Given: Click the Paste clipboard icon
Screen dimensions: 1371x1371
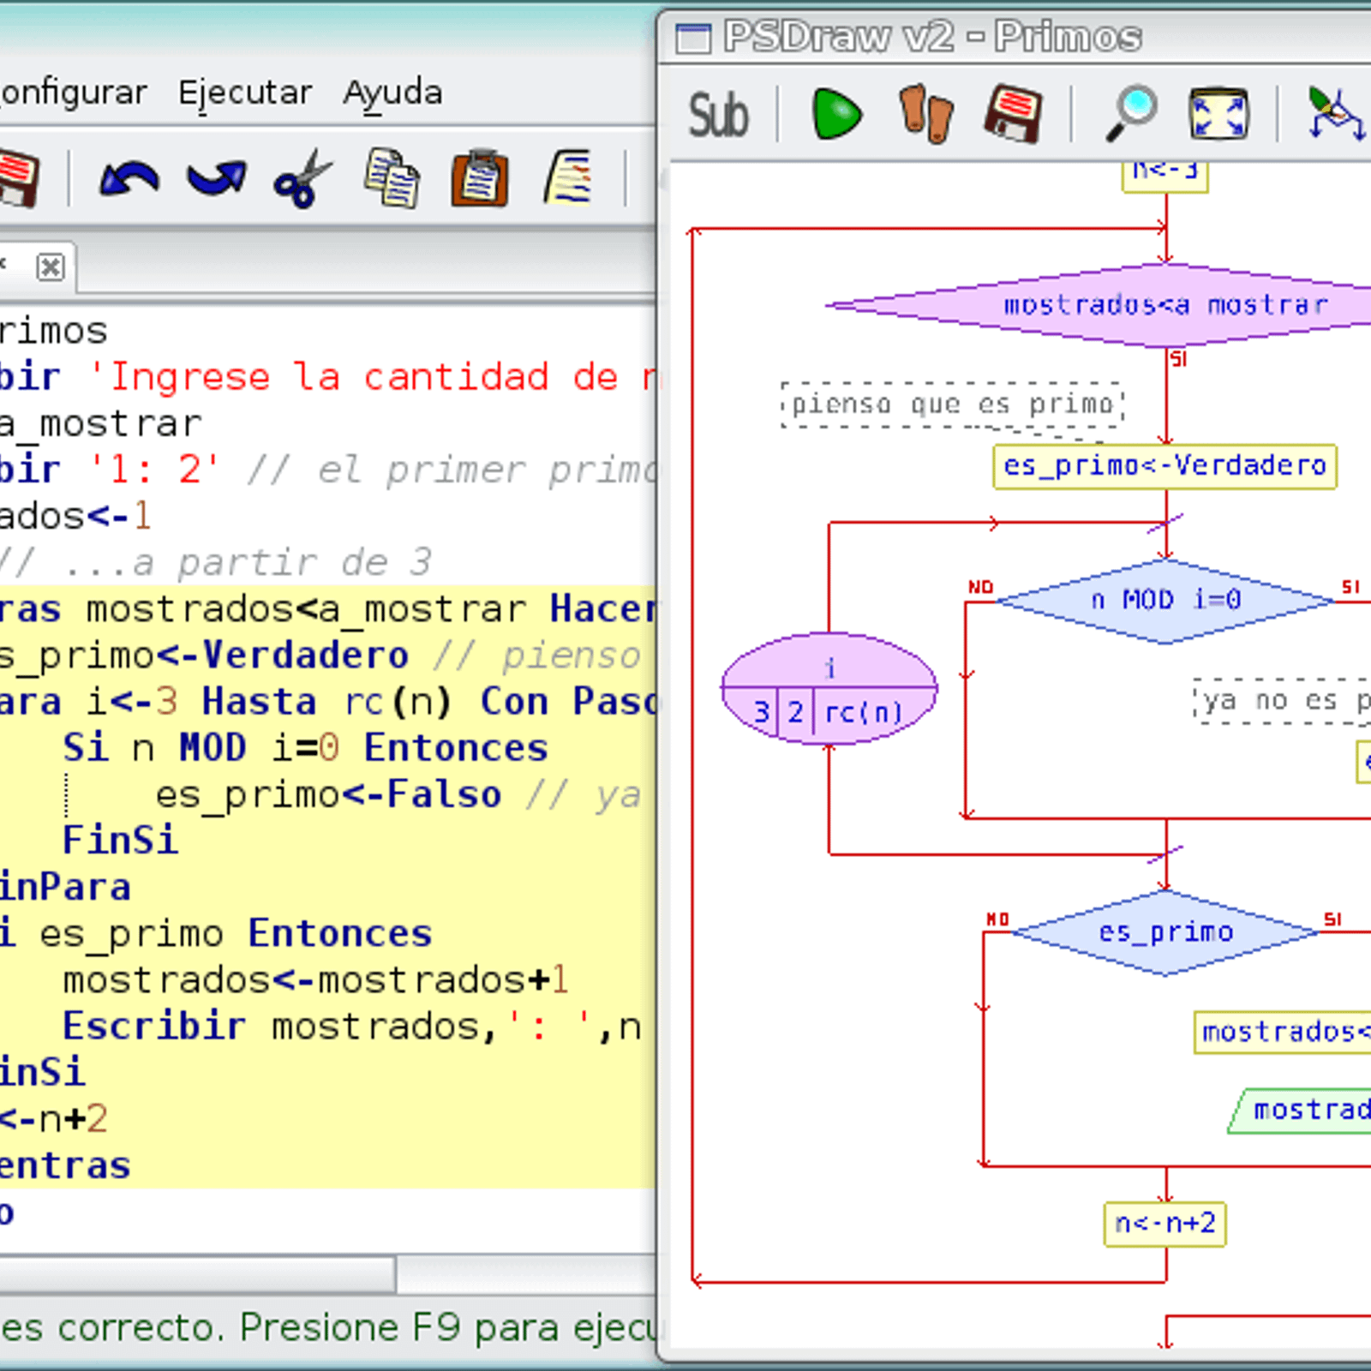Looking at the screenshot, I should [480, 180].
